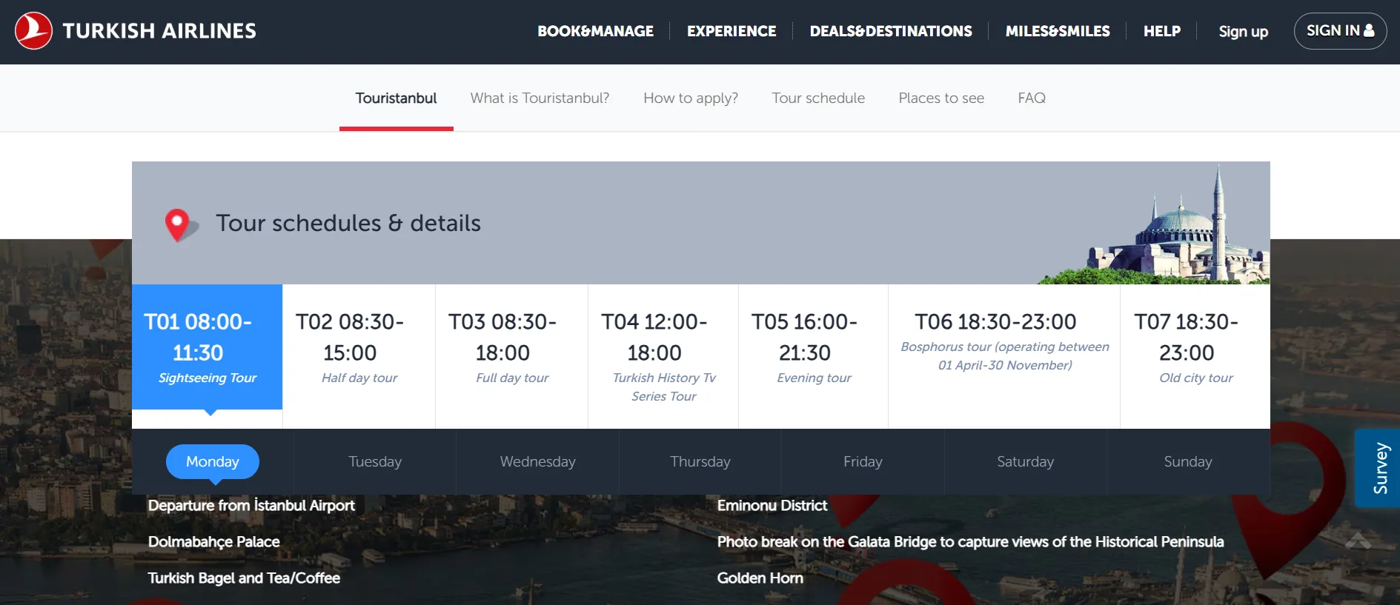Expand the EXPERIENCE menu
This screenshot has height=605, width=1400.
coord(731,31)
